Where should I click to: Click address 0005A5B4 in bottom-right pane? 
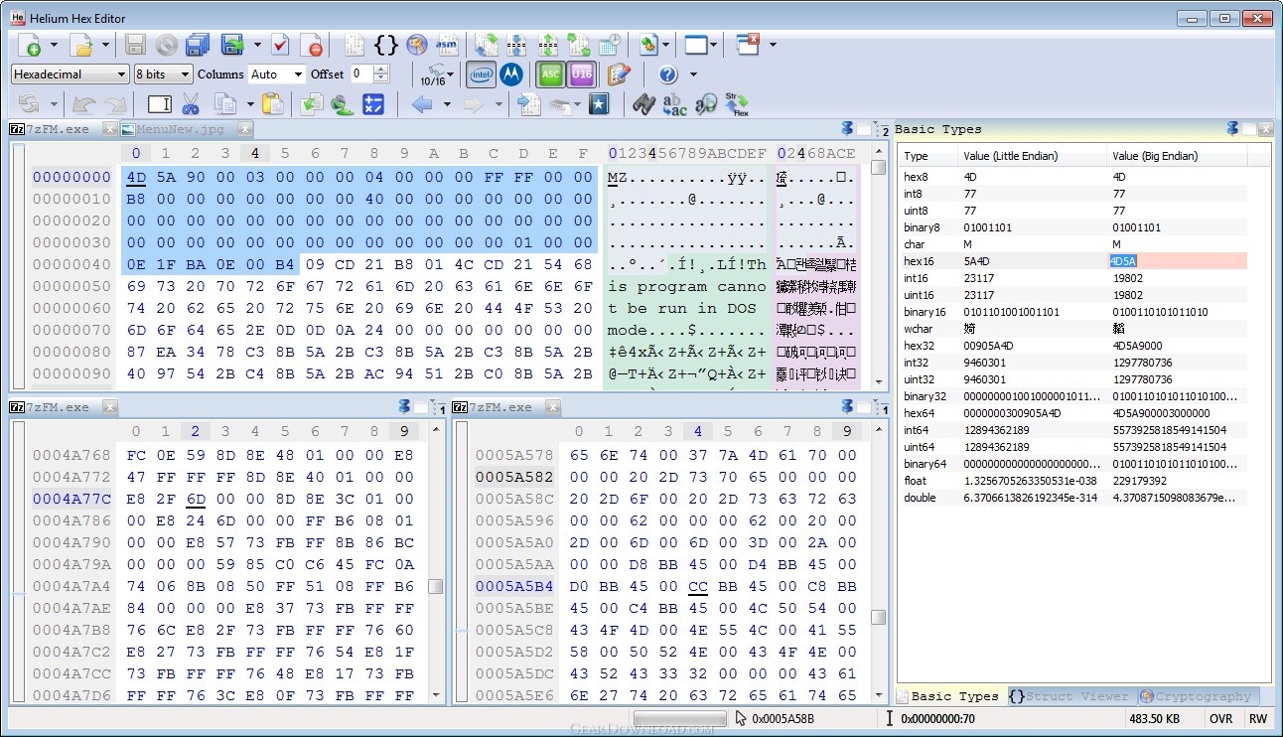514,586
